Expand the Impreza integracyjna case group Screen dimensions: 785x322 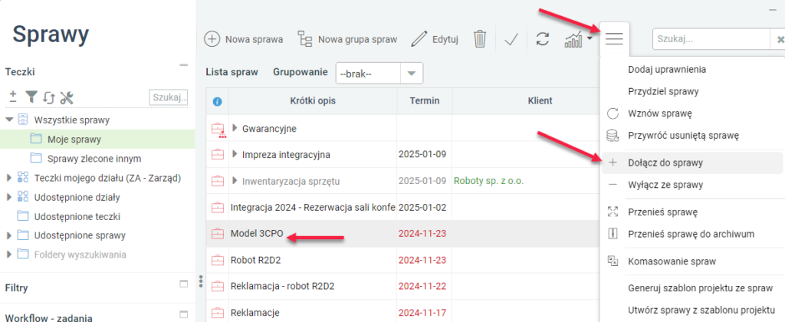point(235,154)
